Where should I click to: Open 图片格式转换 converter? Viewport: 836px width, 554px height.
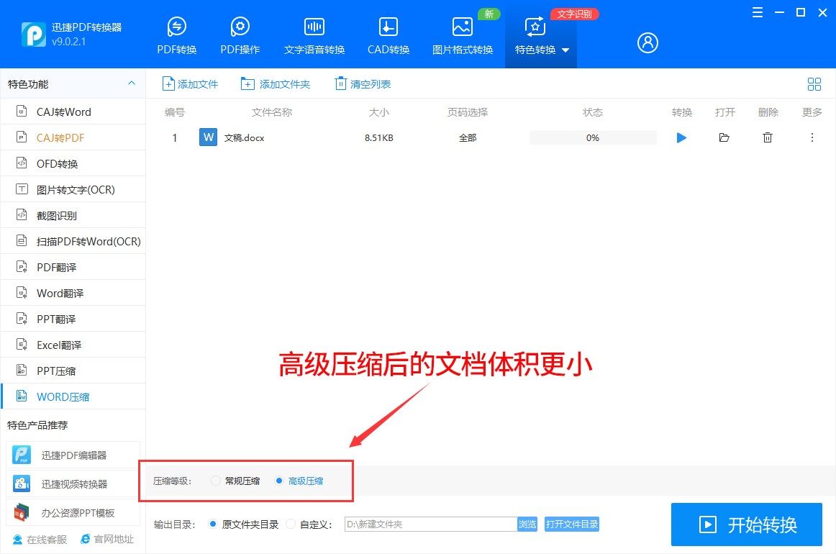[x=462, y=32]
